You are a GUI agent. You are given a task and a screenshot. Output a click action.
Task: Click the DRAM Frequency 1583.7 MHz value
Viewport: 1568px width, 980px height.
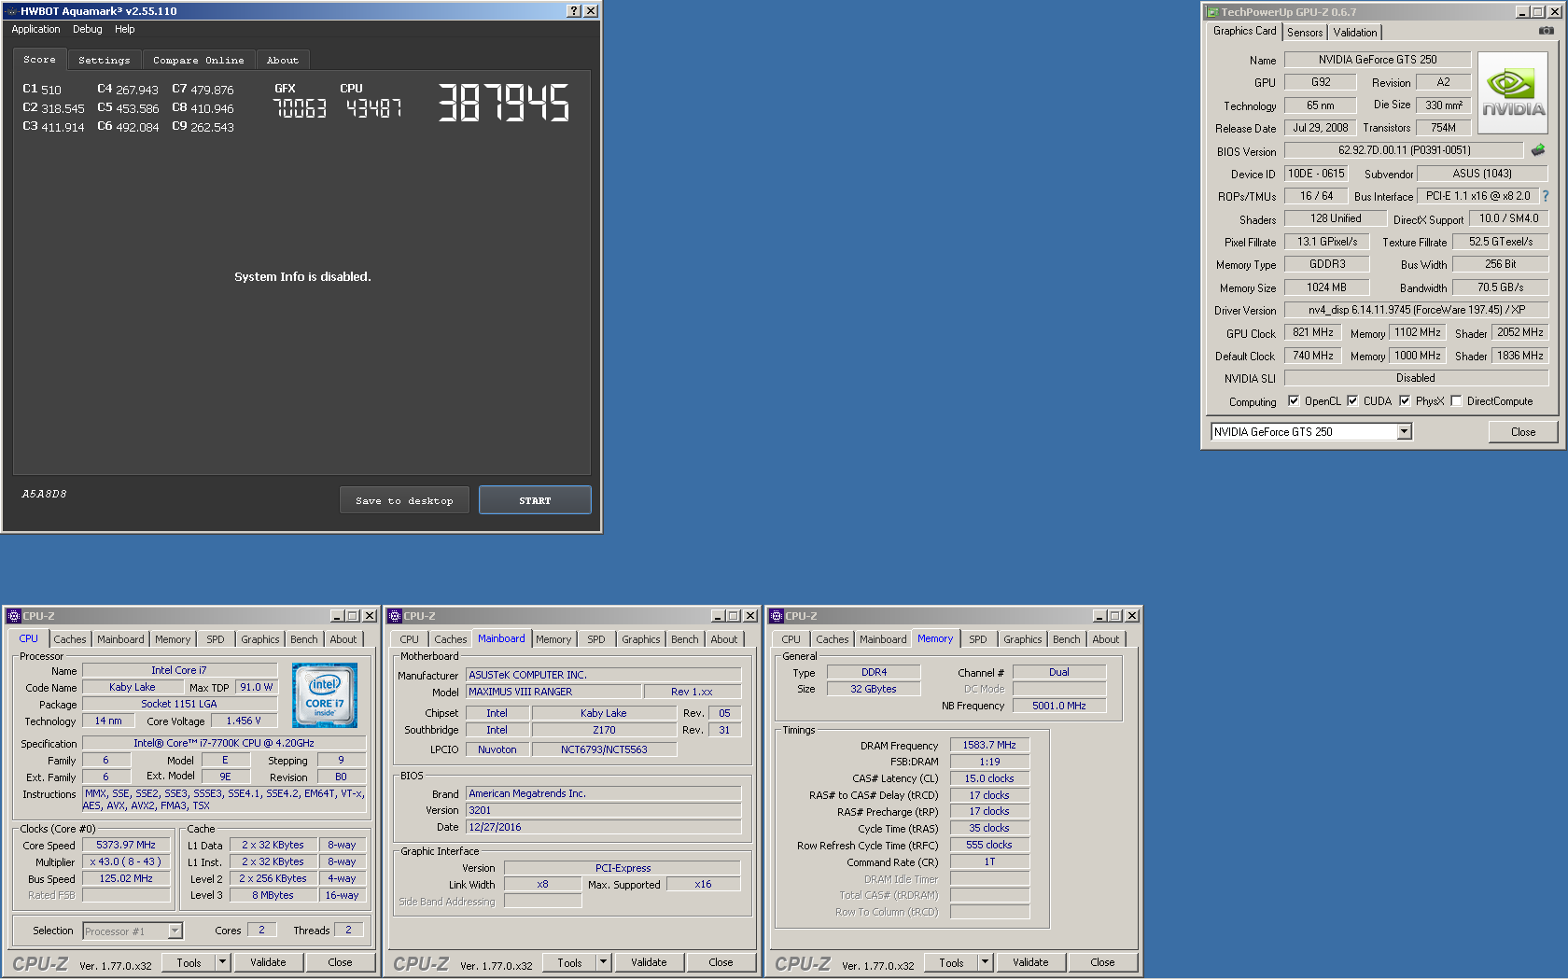point(989,745)
